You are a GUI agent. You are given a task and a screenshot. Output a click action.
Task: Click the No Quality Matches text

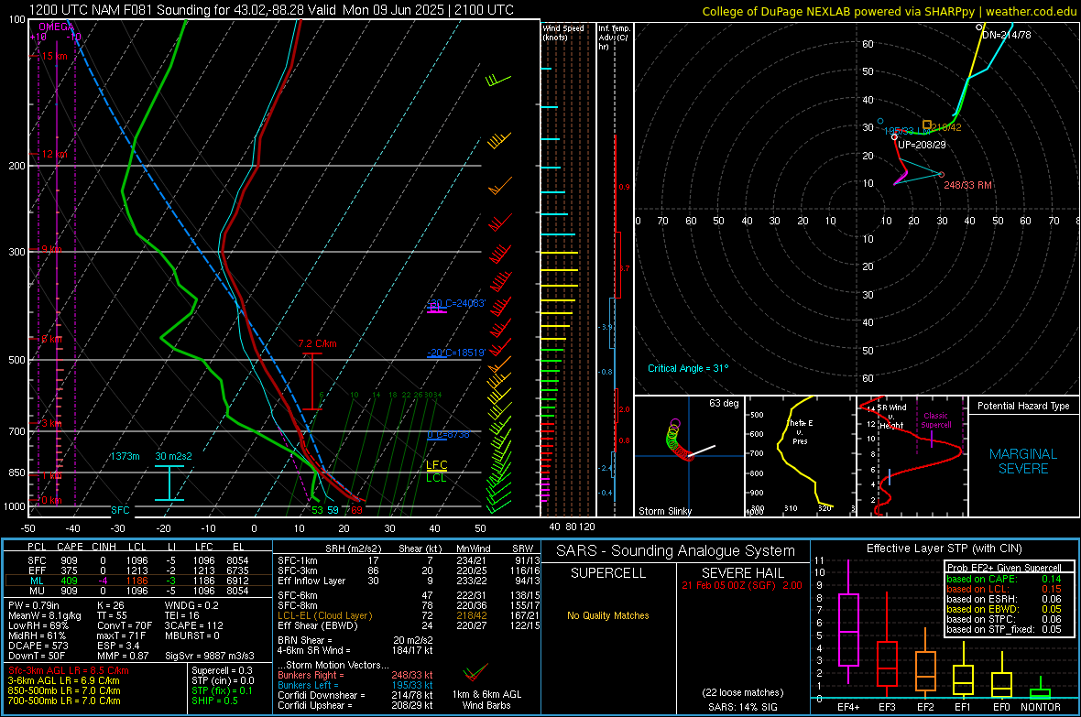608,615
